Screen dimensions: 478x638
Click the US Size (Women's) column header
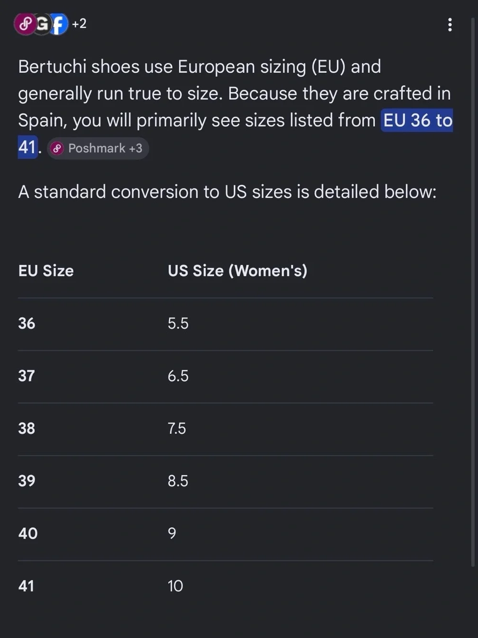pos(238,271)
